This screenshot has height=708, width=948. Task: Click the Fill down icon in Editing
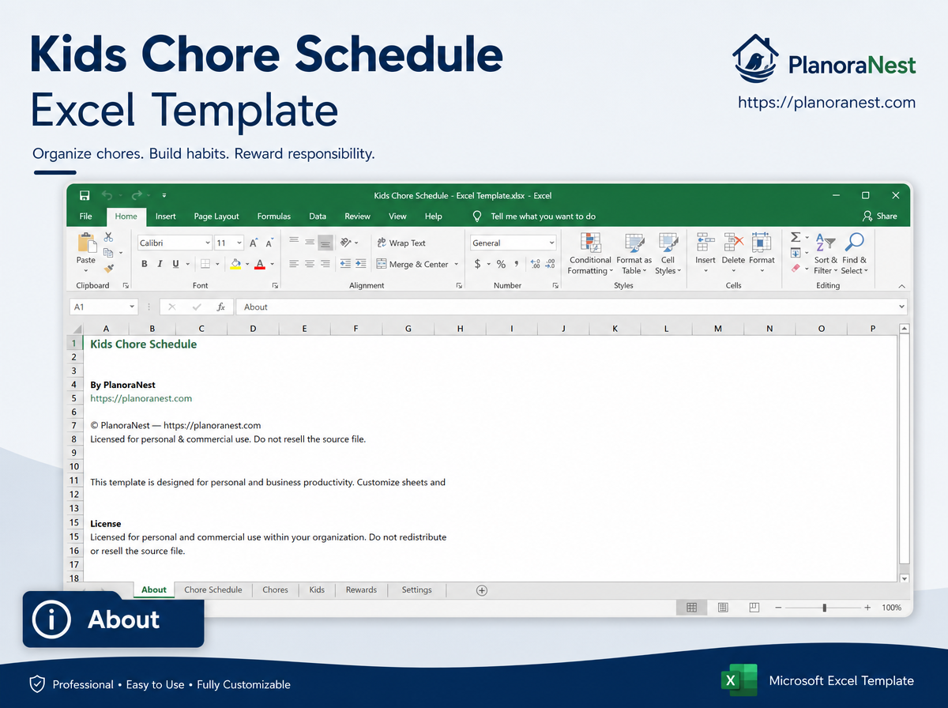click(796, 253)
